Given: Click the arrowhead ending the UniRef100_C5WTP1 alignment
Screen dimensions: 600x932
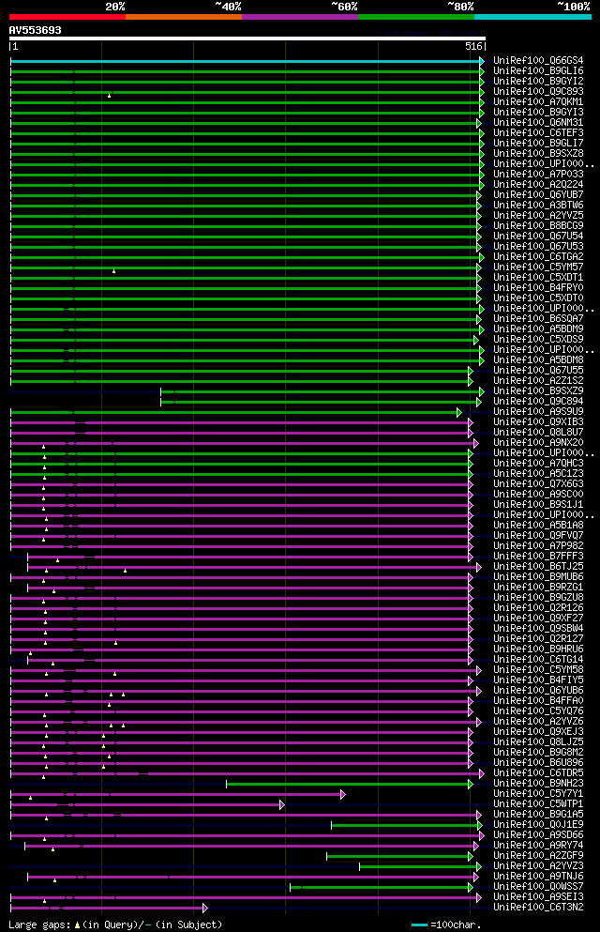Looking at the screenshot, I should (x=282, y=804).
